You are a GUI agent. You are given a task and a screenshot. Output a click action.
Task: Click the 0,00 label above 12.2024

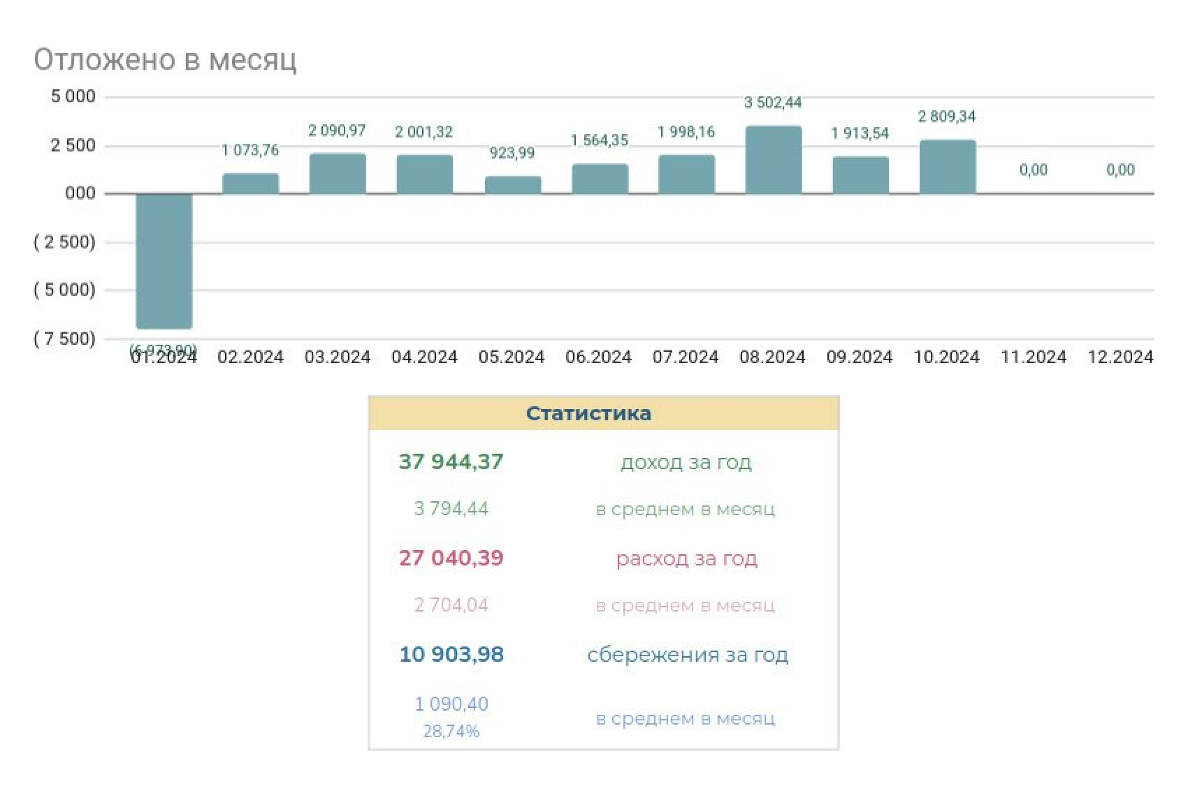tap(1120, 170)
